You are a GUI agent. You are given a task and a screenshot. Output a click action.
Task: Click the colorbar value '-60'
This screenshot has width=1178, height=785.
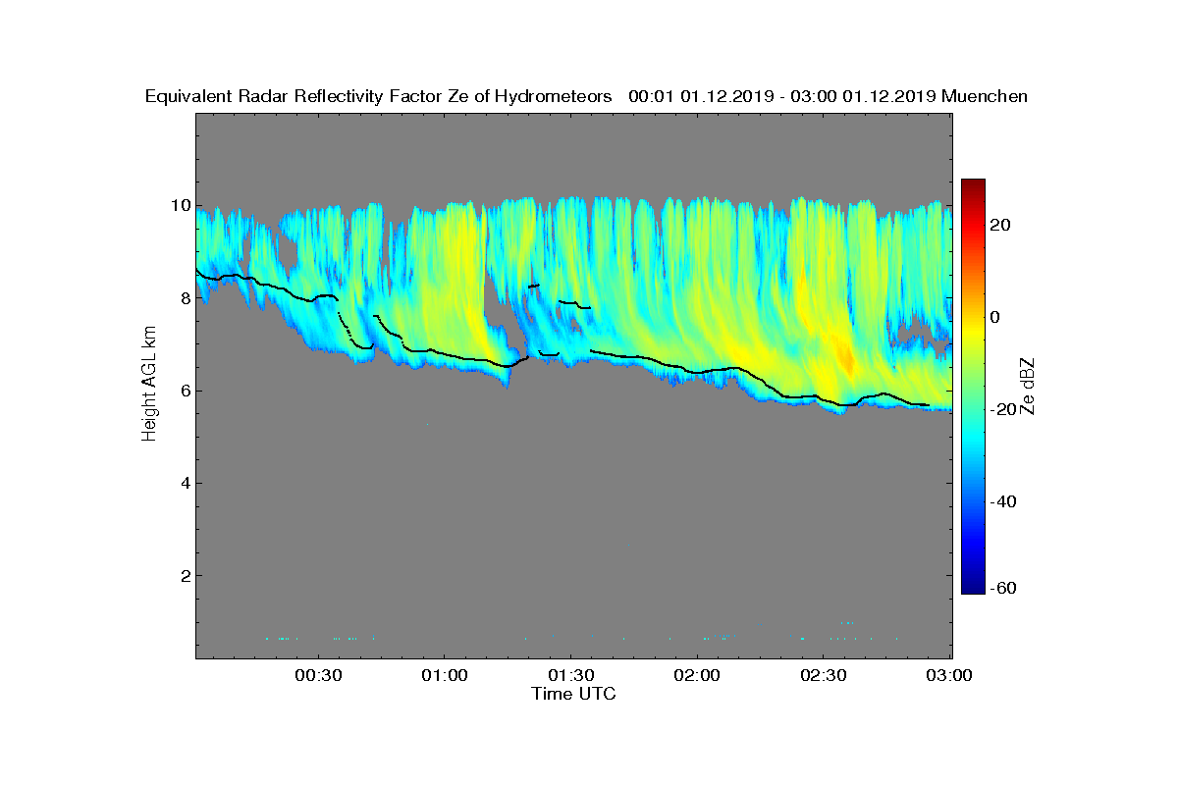pyautogui.click(x=1005, y=588)
